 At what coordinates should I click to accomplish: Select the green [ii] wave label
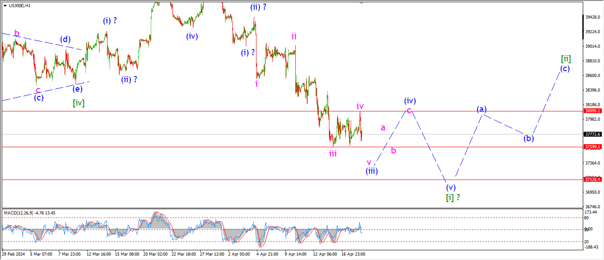(x=566, y=58)
